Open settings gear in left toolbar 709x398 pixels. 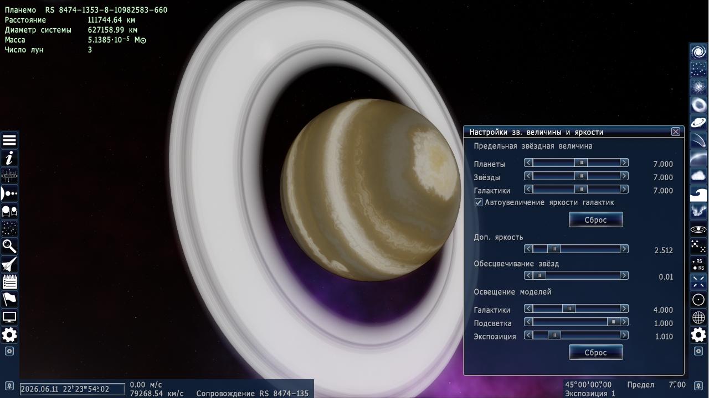point(9,335)
